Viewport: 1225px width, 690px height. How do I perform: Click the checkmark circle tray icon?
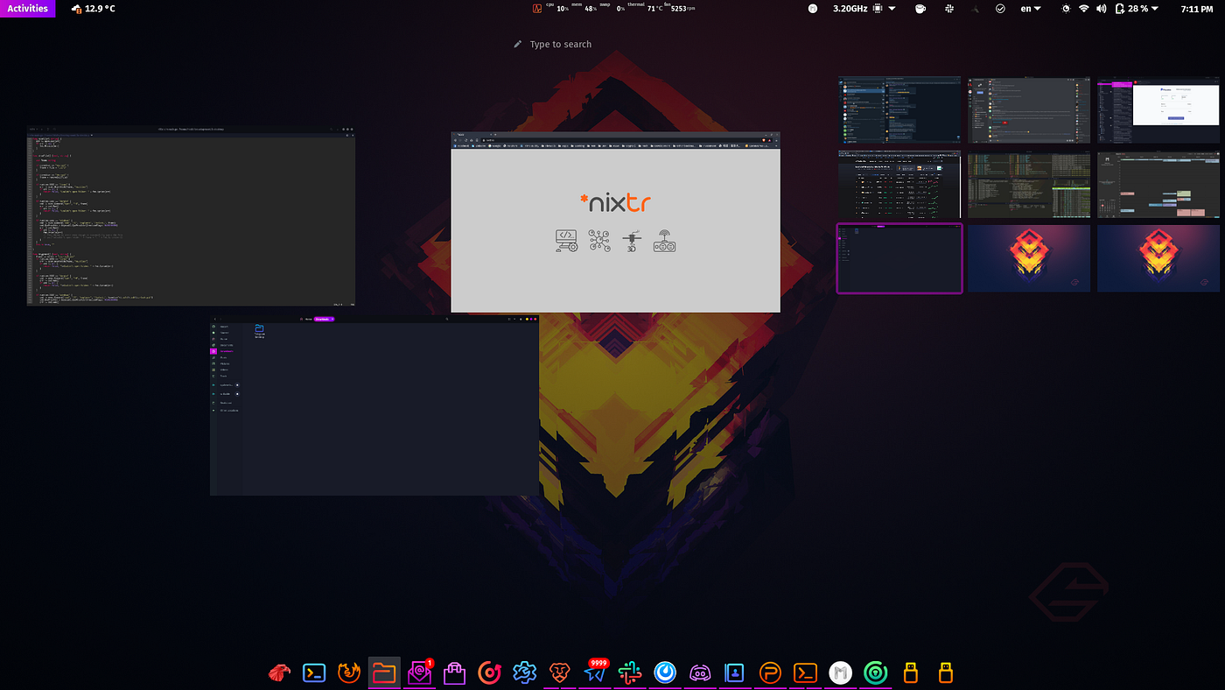1000,9
